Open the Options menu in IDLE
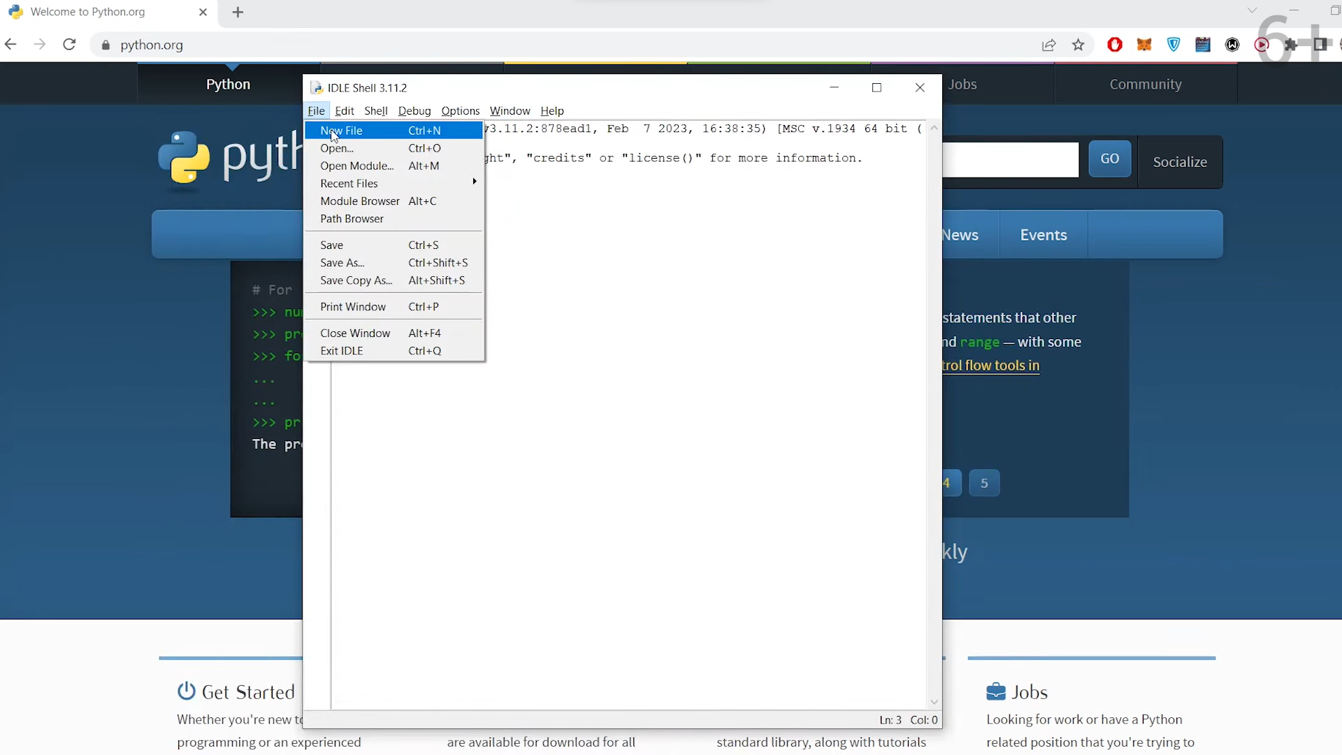The image size is (1342, 755). pos(461,110)
